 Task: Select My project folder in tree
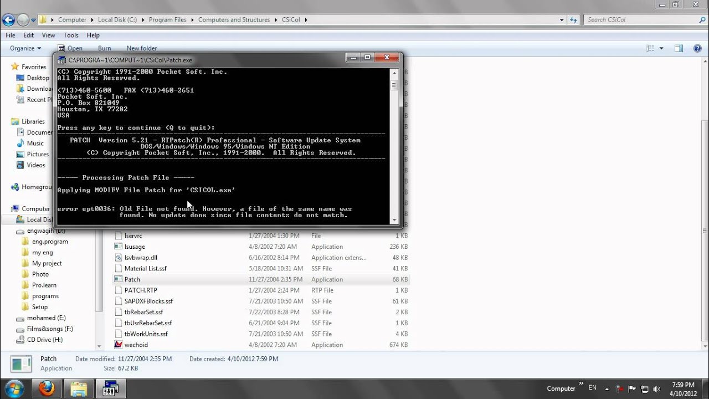point(47,263)
